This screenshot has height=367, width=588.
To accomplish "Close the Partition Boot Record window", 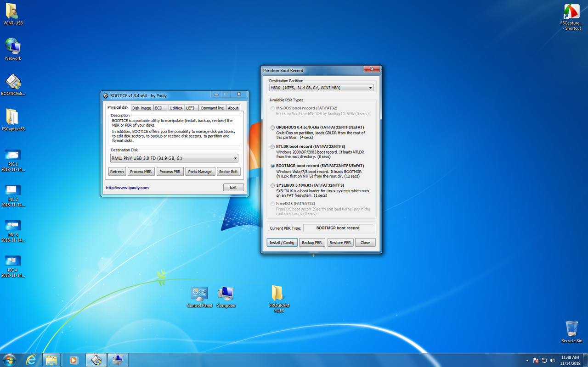I will click(371, 69).
